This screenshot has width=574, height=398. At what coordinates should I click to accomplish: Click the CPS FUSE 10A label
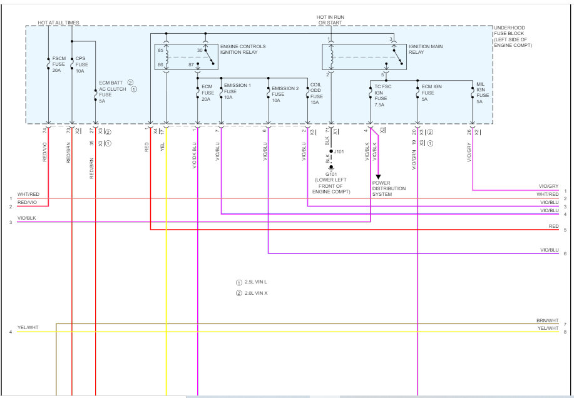tap(81, 64)
